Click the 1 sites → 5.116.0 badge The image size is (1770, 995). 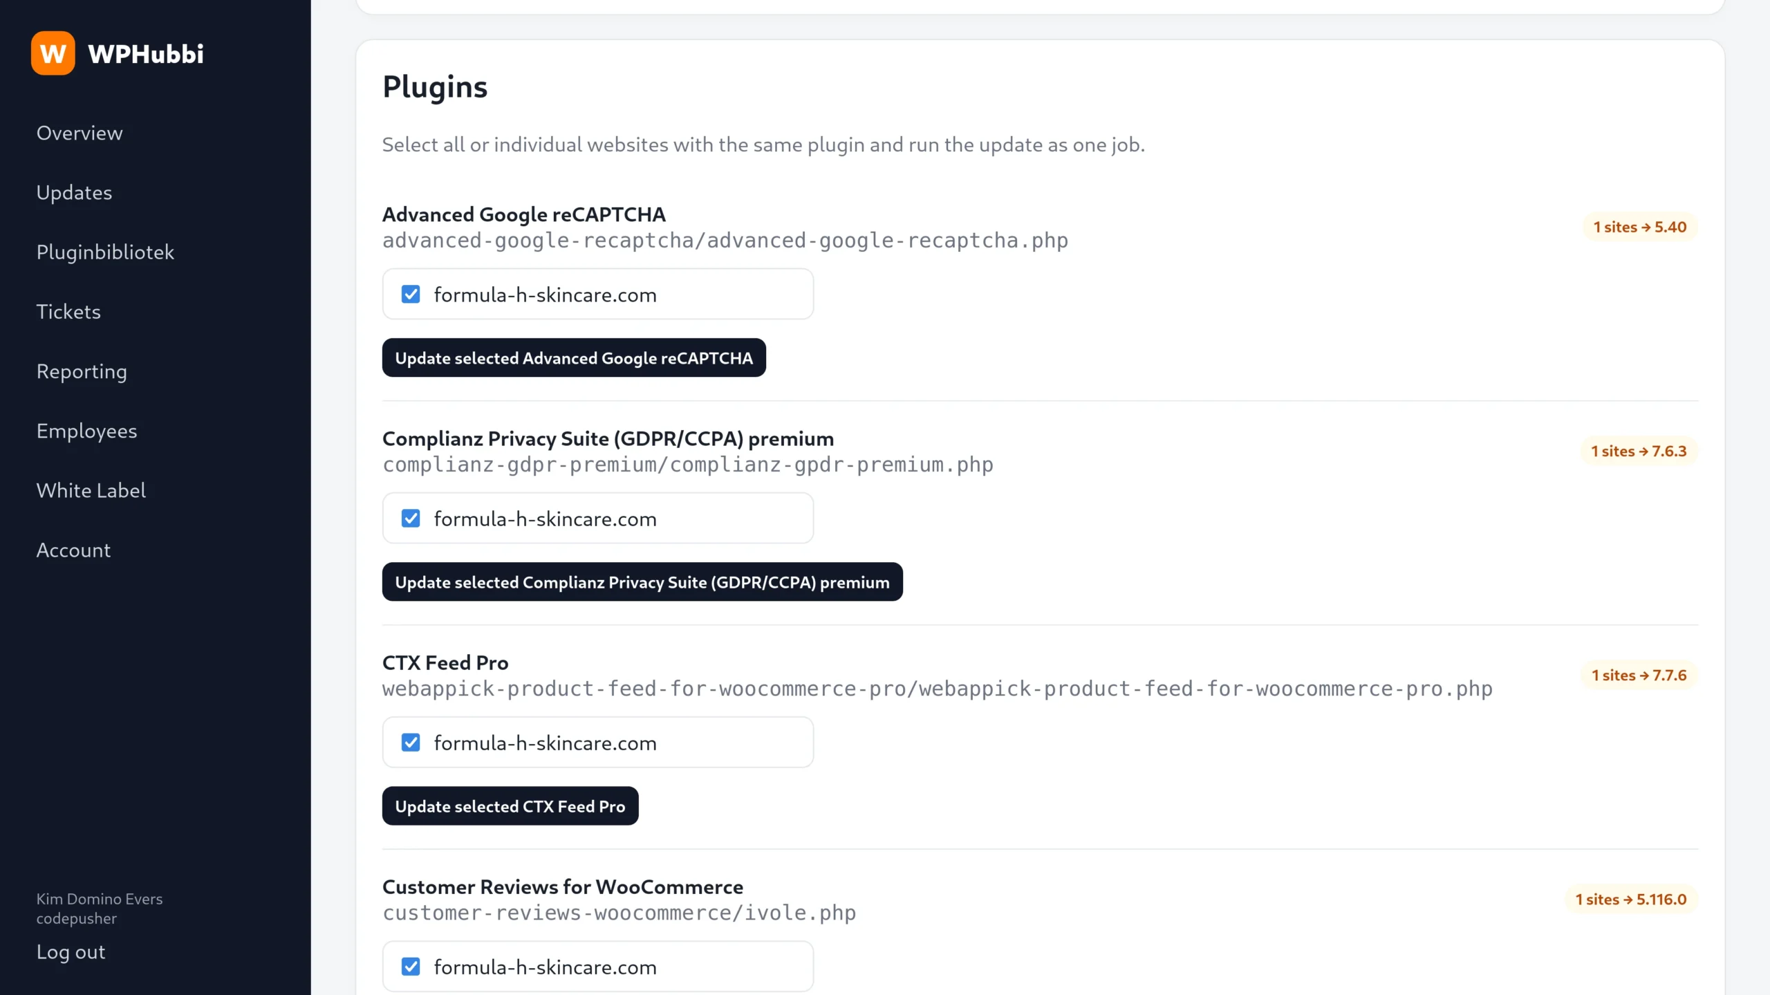coord(1631,899)
